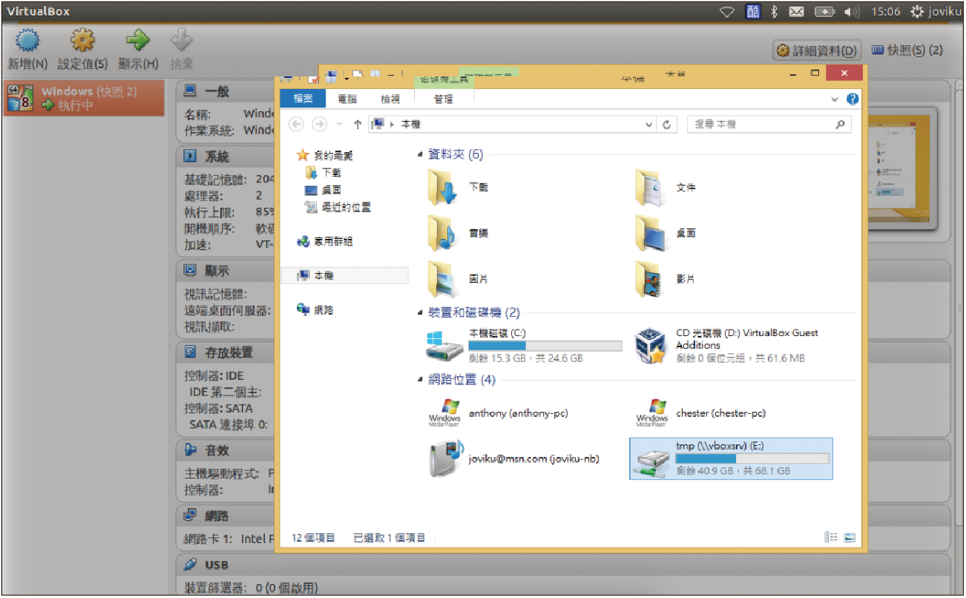This screenshot has width=966, height=598.
Task: Collapse the 網路位置 (4) group
Action: 421,380
